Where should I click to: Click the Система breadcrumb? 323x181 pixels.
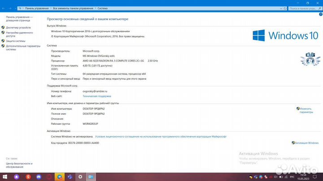pos(102,8)
